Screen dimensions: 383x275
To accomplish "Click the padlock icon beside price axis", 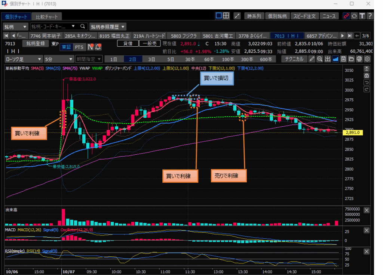I will click(367, 75).
